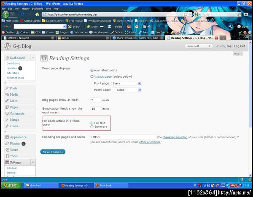Open the Front page dropdown showing Sorry

(x=126, y=84)
